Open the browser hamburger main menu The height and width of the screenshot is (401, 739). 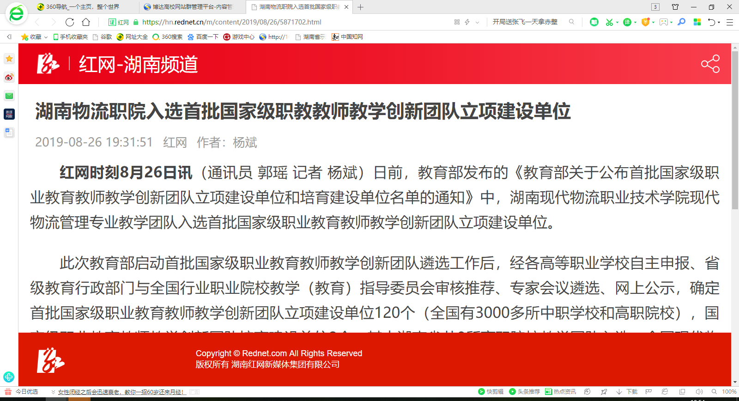[x=730, y=22]
